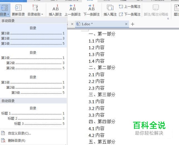Click the line 4.2 内容
Image resolution: width=179 pixels, height=145 pixels.
(96, 135)
